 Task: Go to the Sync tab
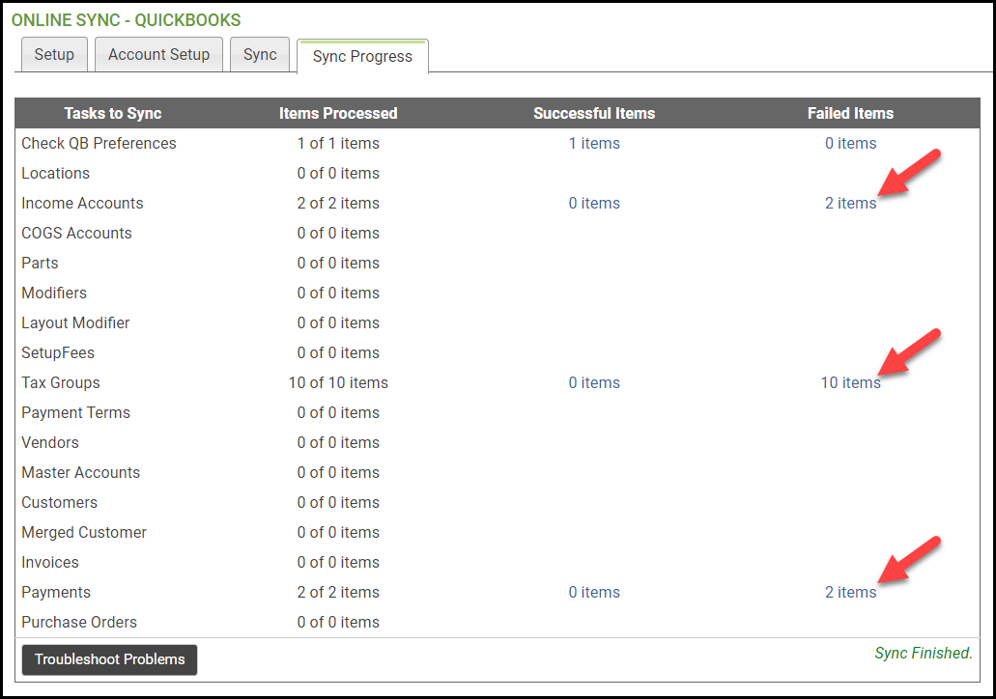pyautogui.click(x=260, y=55)
